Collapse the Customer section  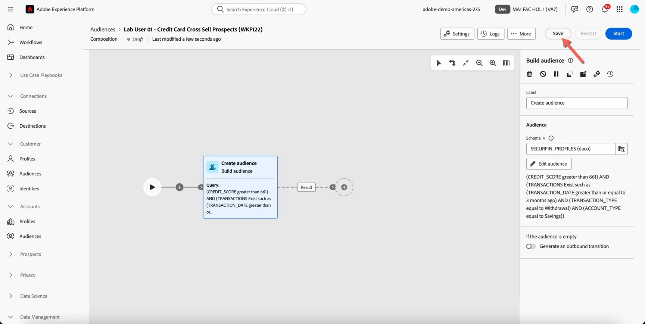[10, 144]
